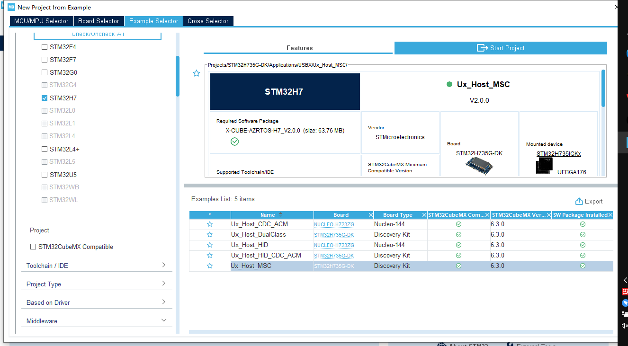Open the Board Selector tab
628x346 pixels.
pyautogui.click(x=99, y=21)
